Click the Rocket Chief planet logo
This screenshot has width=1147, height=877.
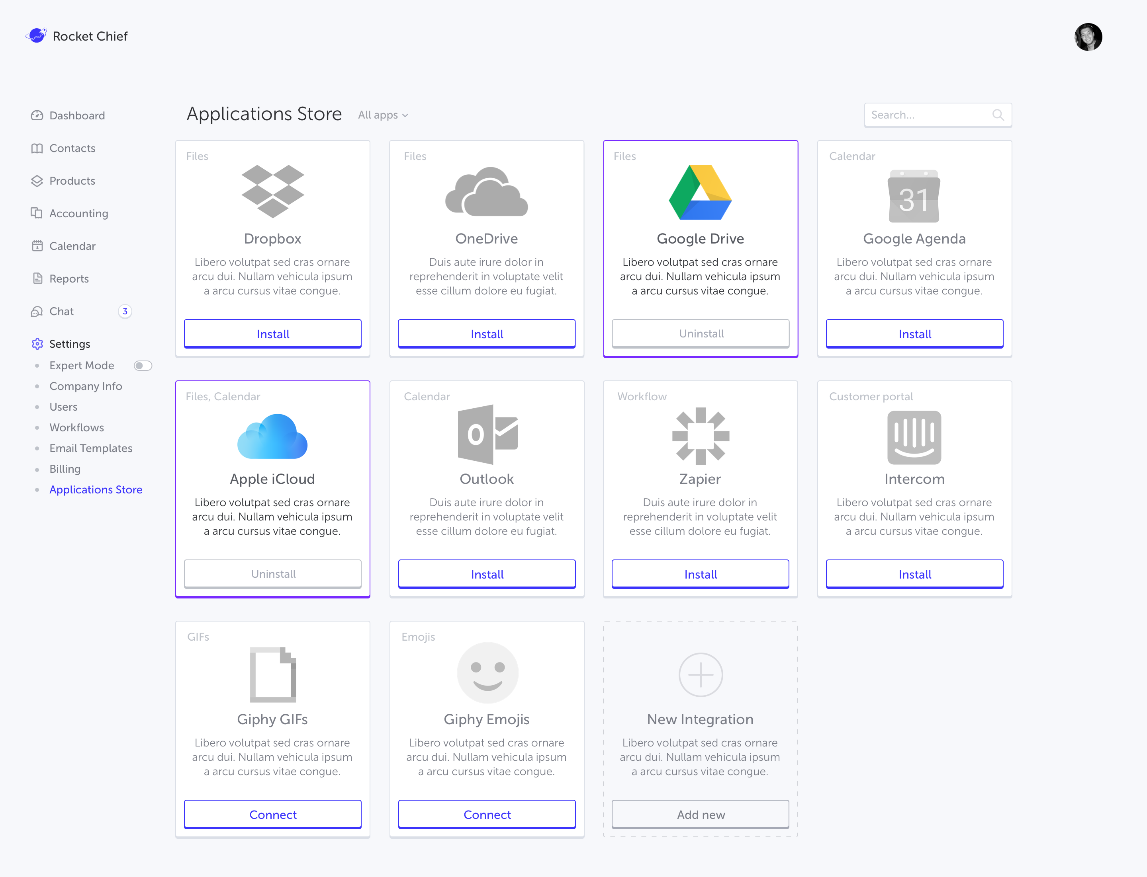(37, 35)
